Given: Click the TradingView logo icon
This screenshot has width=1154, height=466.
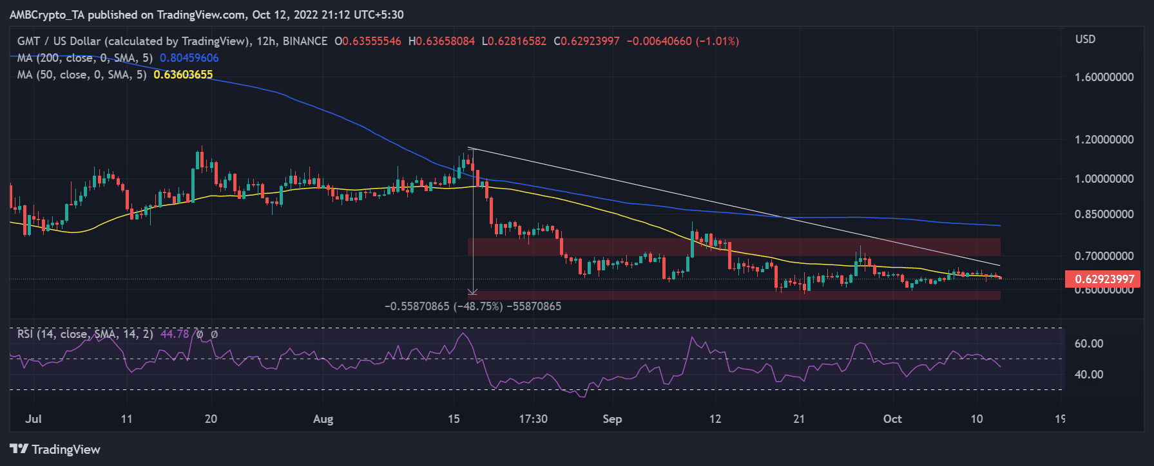Looking at the screenshot, I should (x=19, y=449).
